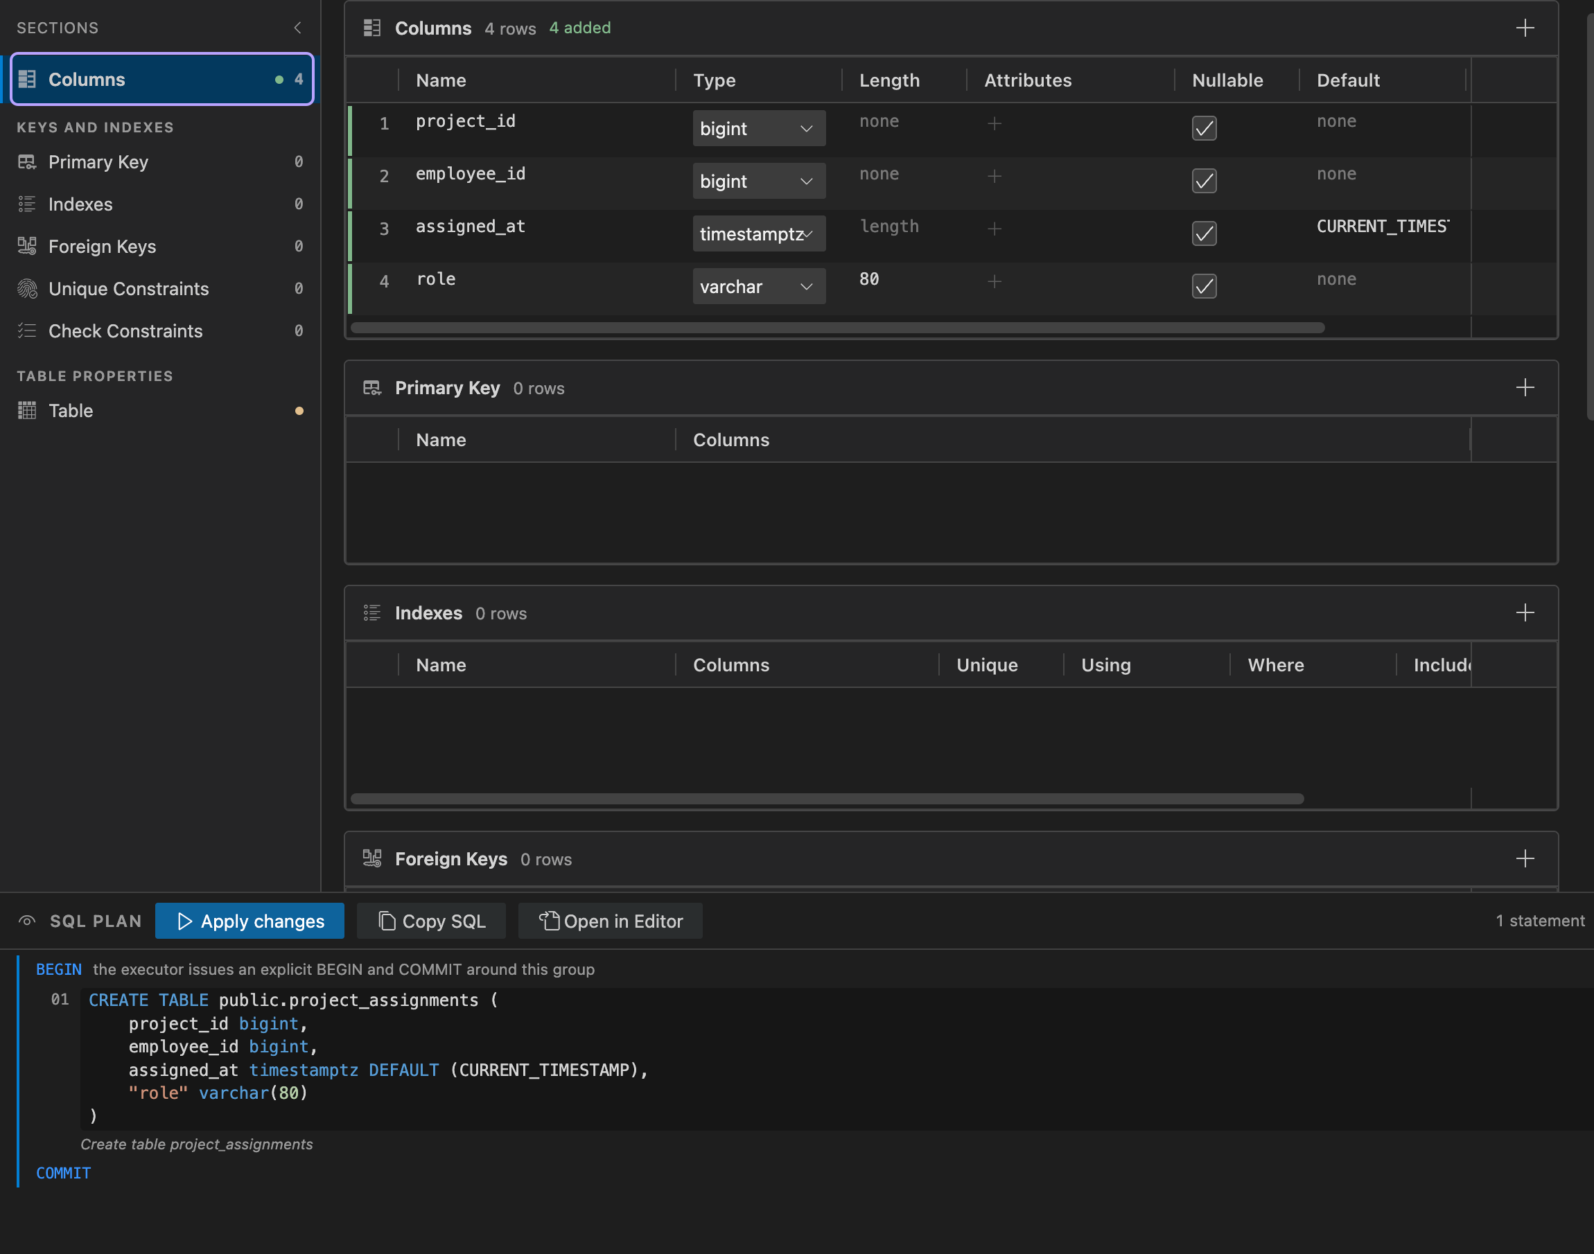Open the Table properties sidebar section
Screen dimensions: 1594x1254
[x=160, y=410]
